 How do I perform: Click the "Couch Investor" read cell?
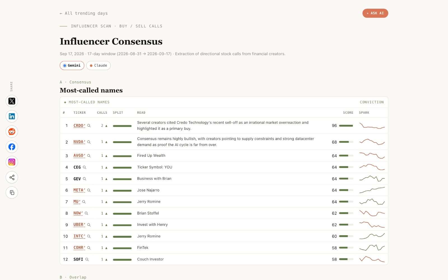150,259
